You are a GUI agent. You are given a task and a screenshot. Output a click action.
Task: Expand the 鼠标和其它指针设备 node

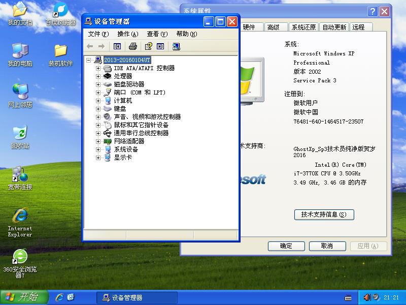(x=98, y=125)
